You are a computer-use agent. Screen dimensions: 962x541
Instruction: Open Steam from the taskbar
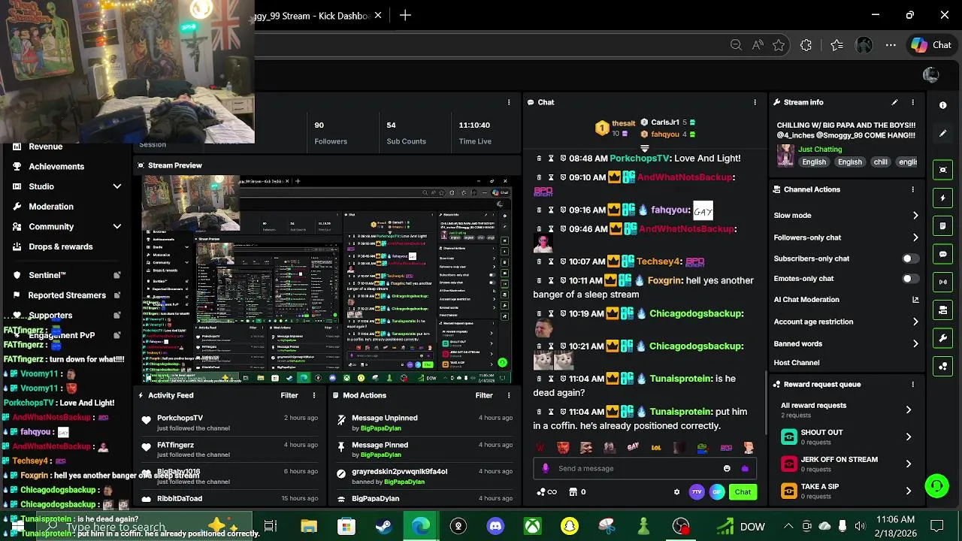tap(383, 526)
